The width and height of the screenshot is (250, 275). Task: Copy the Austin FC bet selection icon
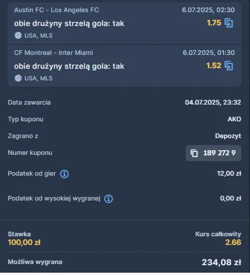(229, 23)
